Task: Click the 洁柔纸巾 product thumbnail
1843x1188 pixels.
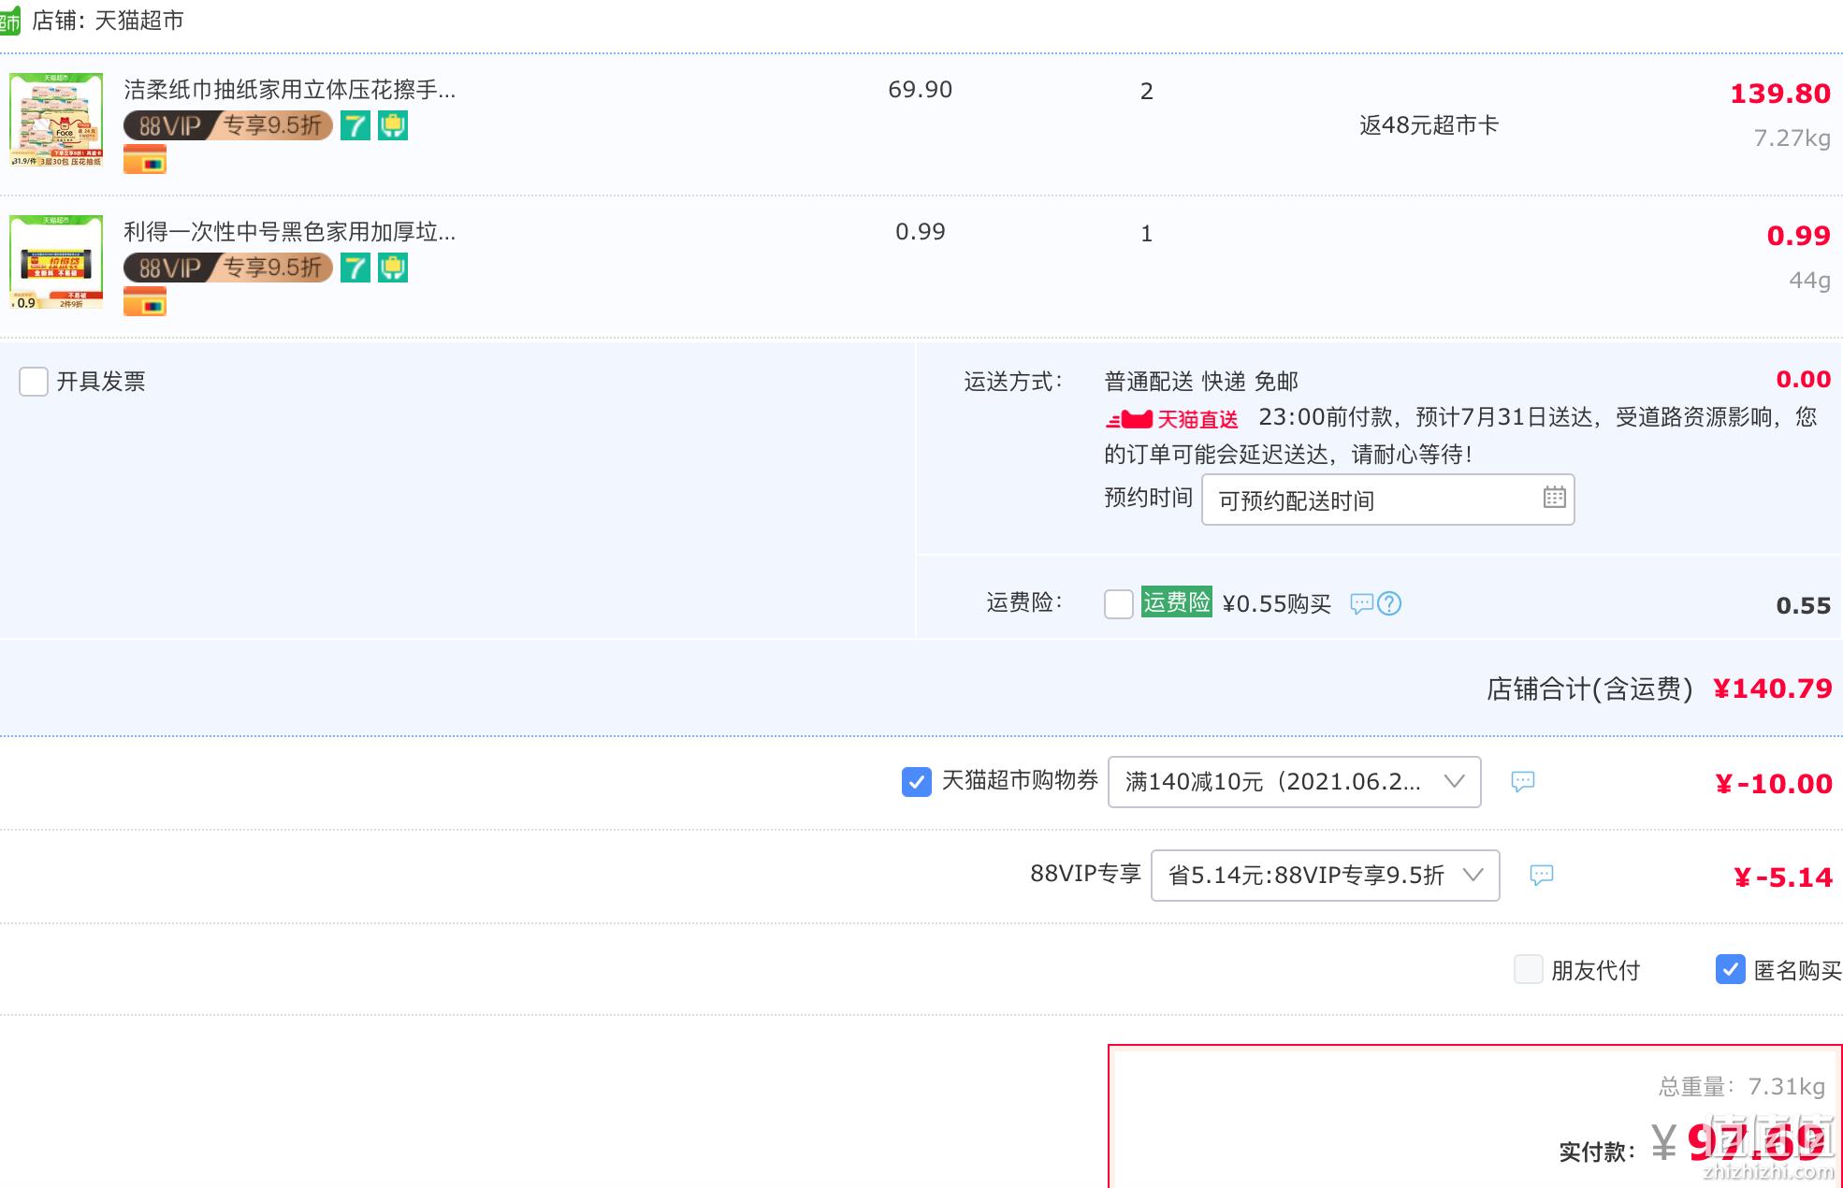Action: coord(56,120)
